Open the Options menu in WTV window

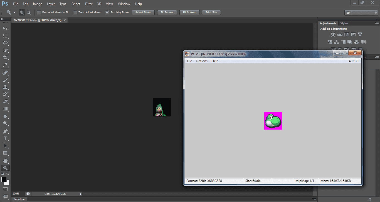[202, 61]
